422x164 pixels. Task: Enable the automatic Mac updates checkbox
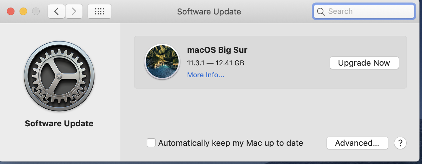(151, 143)
